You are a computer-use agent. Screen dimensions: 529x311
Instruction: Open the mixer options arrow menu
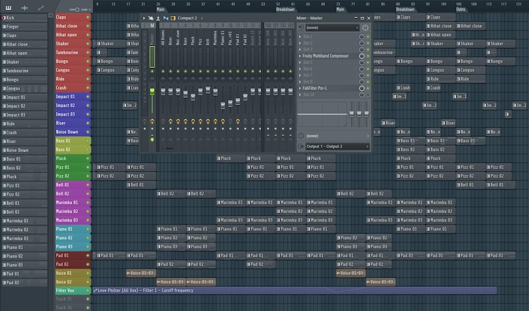(x=144, y=18)
